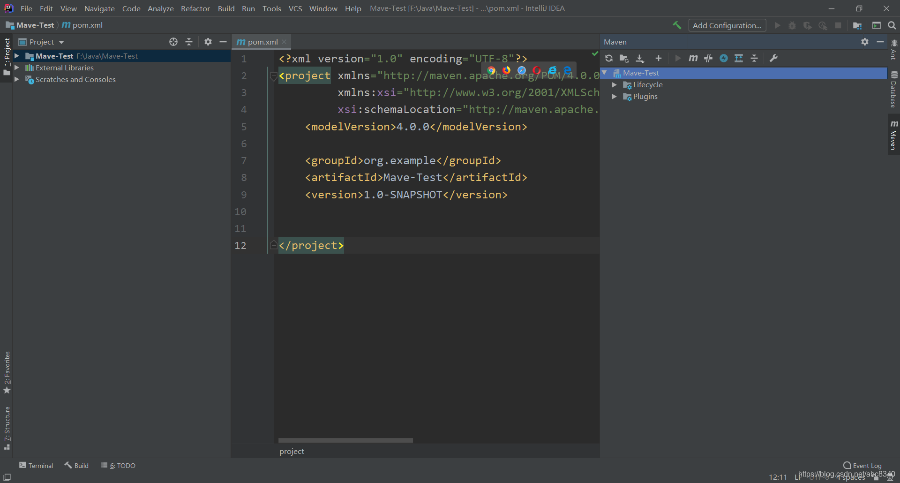The height and width of the screenshot is (483, 900).
Task: Toggle the Database tool window stripe button
Action: coord(894,90)
